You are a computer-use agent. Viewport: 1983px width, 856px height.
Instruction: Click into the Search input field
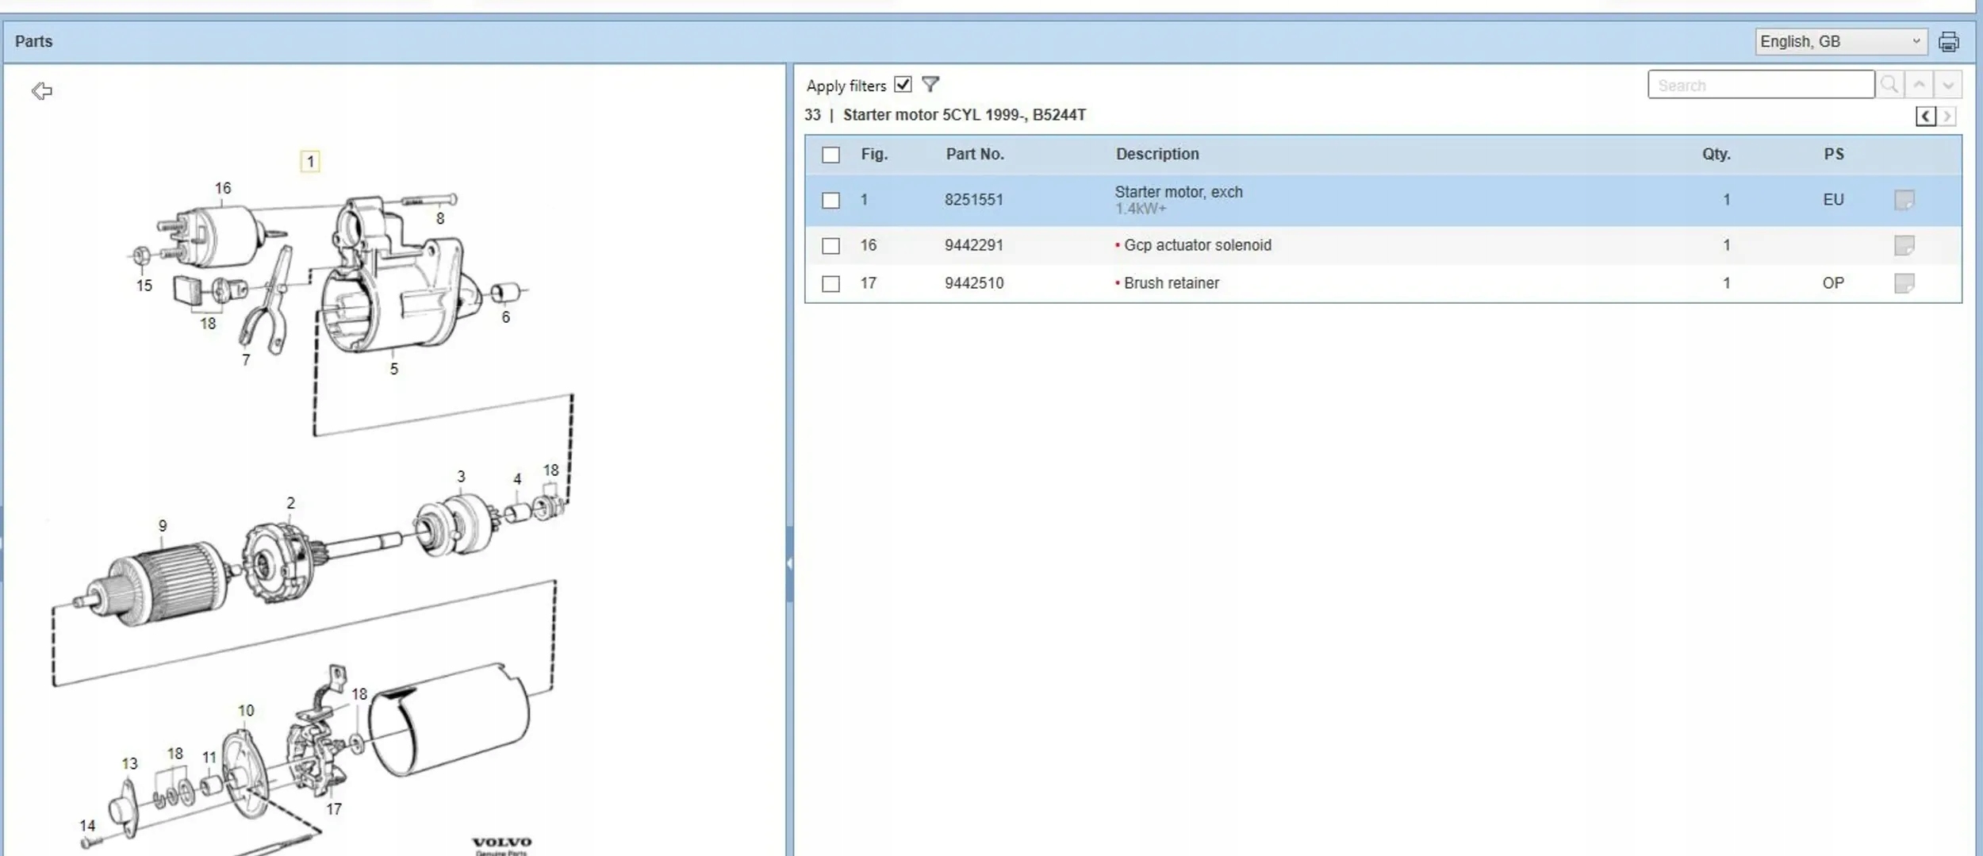(x=1761, y=85)
